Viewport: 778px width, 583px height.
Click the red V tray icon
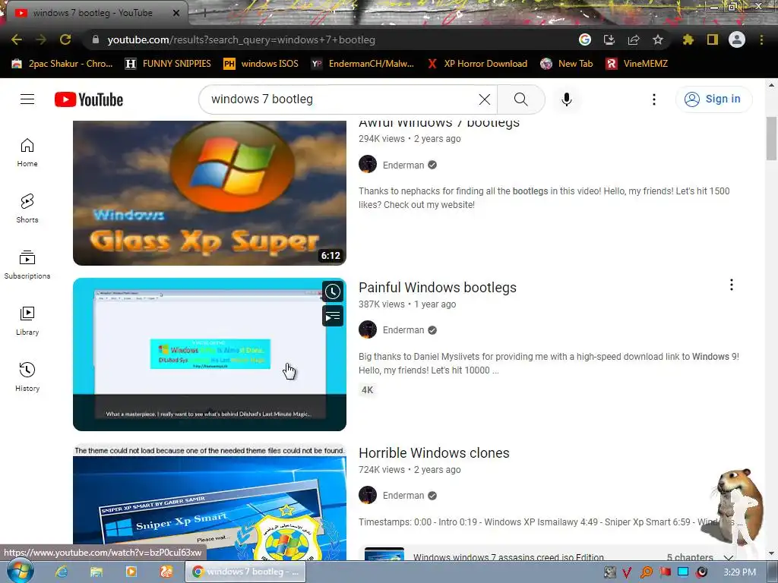627,572
